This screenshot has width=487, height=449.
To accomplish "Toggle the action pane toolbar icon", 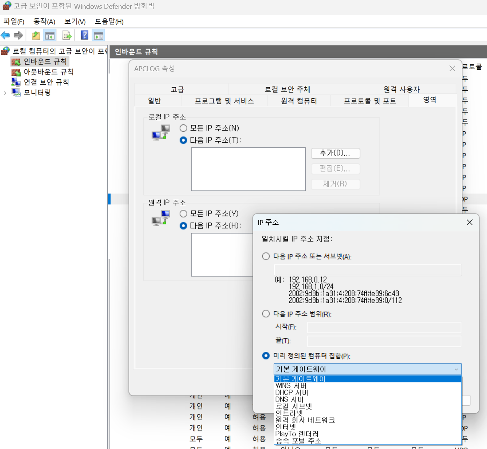I will tap(99, 36).
